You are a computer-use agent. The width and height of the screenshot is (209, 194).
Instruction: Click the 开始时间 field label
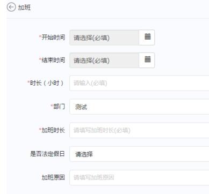tap(53, 38)
